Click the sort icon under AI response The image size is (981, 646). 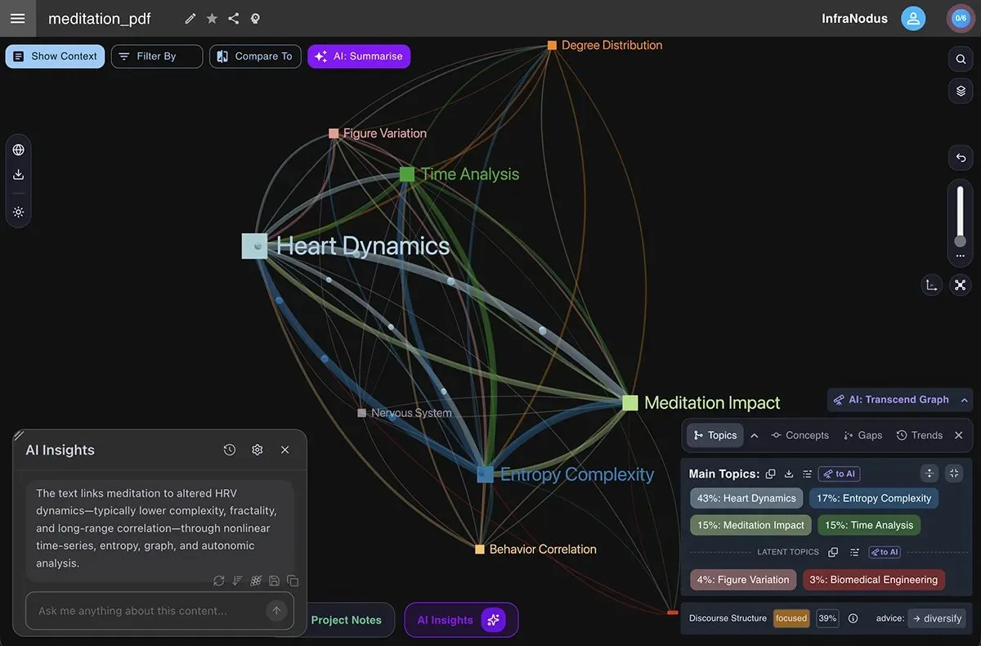tap(237, 581)
